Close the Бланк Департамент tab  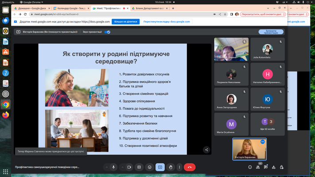167,8
